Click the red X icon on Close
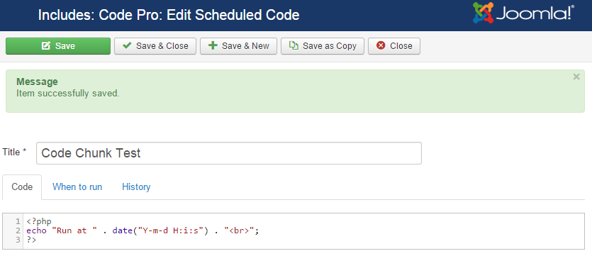Image resolution: width=592 pixels, height=256 pixels. coord(381,45)
